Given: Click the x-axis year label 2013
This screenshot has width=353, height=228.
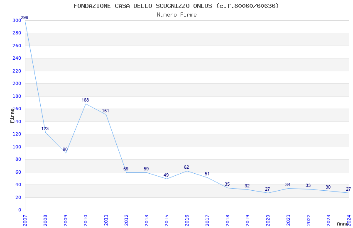Looking at the screenshot, I should click(x=147, y=221).
